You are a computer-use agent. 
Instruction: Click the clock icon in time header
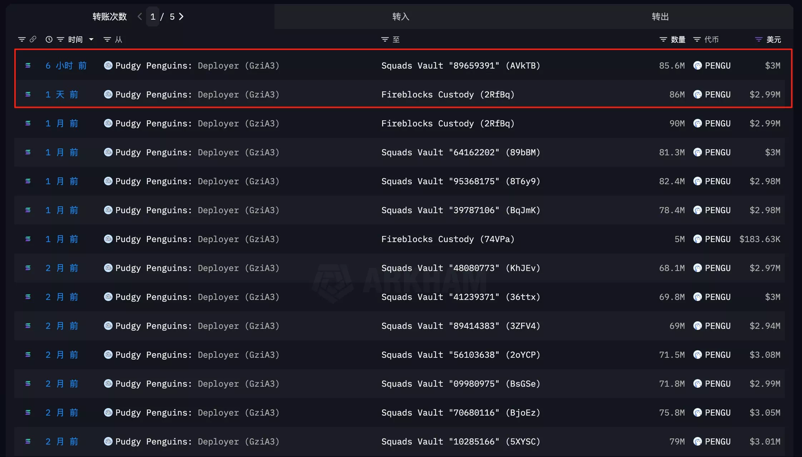pos(49,39)
